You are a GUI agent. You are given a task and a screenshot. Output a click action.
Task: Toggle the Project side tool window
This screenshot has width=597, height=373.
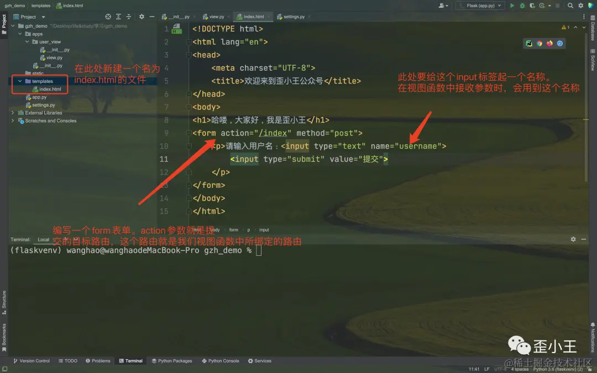(x=4, y=24)
